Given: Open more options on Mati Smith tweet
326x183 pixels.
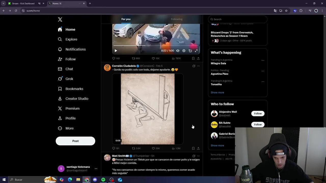Looking at the screenshot, I should pyautogui.click(x=198, y=156).
